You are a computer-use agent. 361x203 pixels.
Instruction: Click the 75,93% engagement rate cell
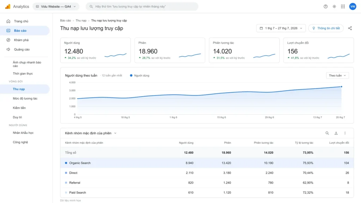(308, 163)
